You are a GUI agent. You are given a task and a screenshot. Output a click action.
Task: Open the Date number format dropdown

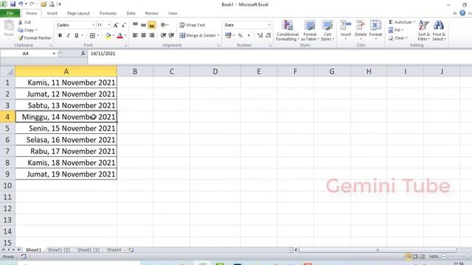pyautogui.click(x=269, y=25)
